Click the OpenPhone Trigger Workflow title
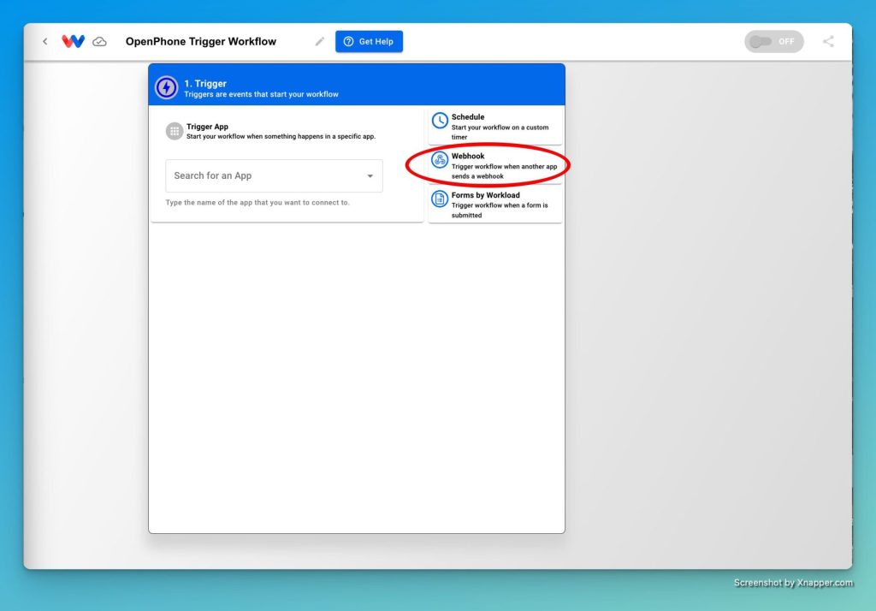Screen dimensions: 876x611 coord(201,41)
